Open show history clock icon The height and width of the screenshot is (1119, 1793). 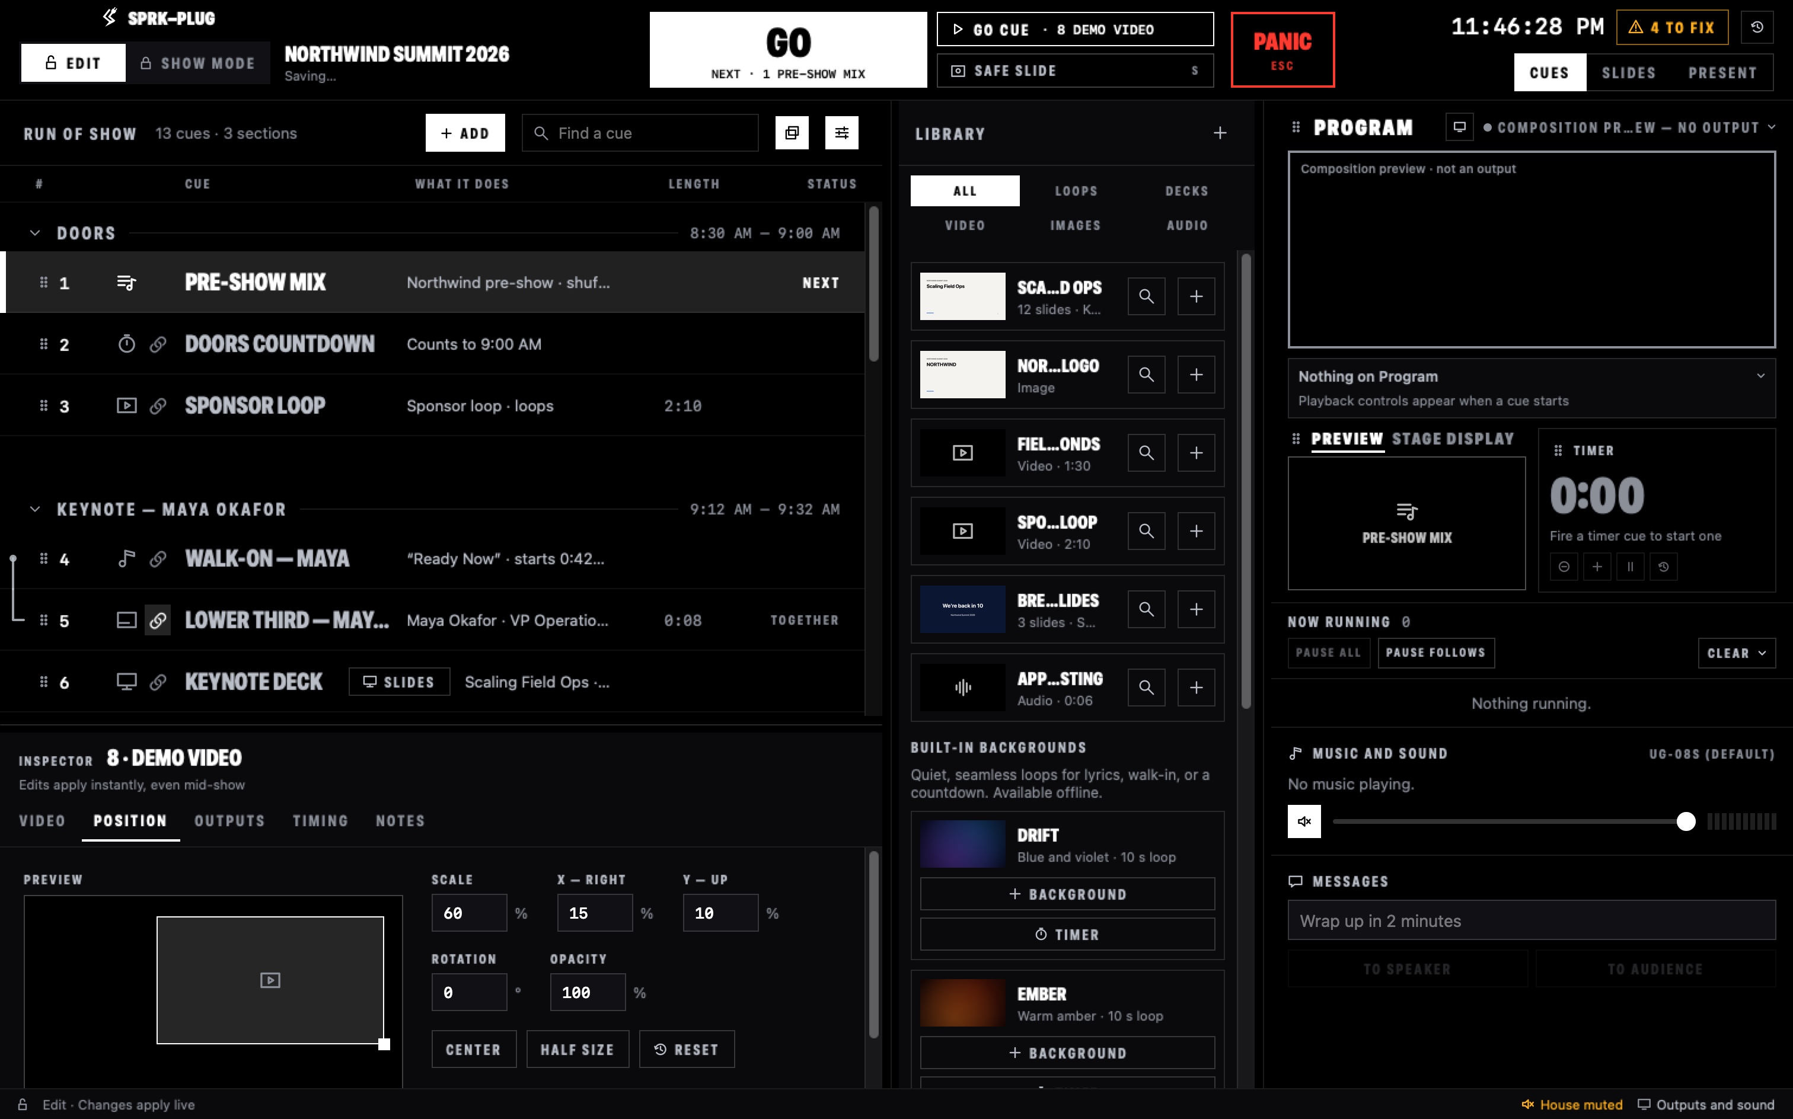1757,27
